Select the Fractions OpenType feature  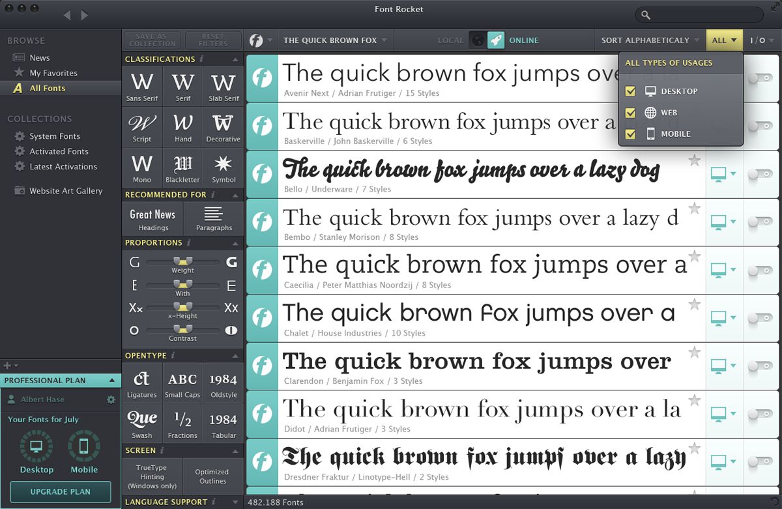coord(182,422)
